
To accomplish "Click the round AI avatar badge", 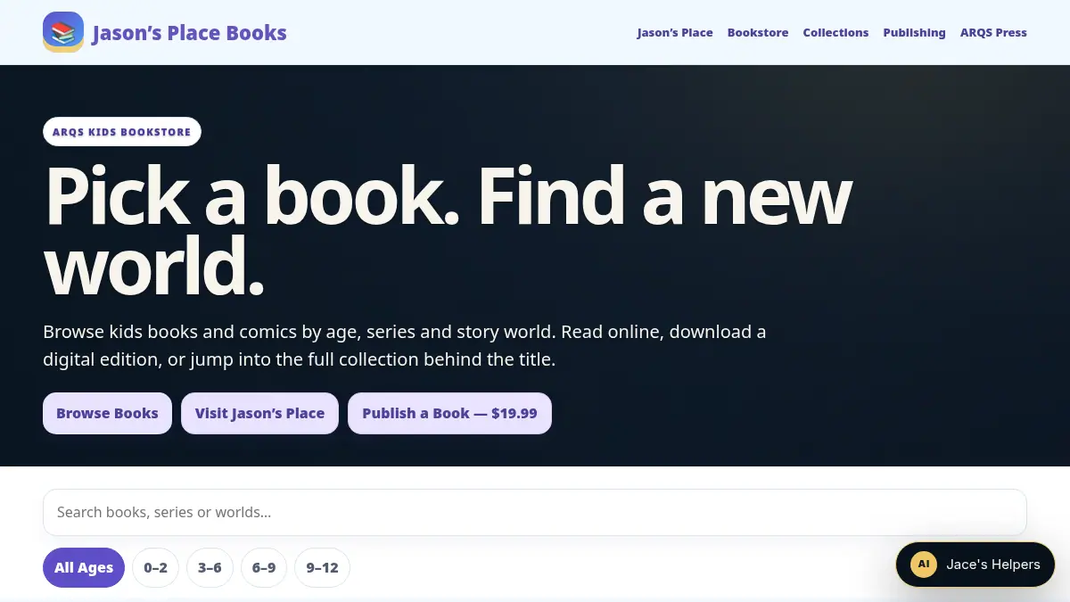I will pos(924,565).
